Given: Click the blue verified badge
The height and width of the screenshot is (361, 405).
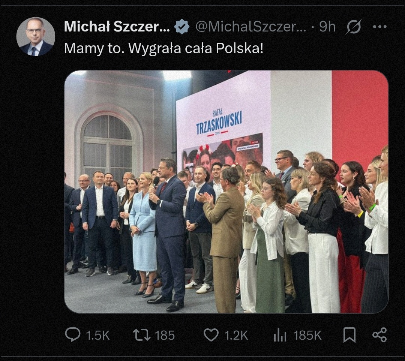Looking at the screenshot, I should pyautogui.click(x=182, y=27).
